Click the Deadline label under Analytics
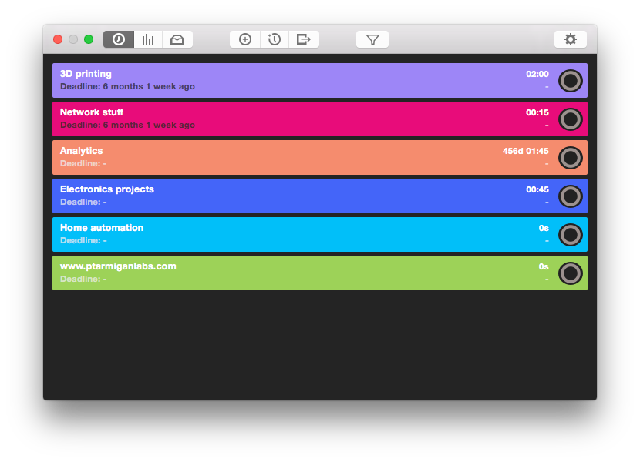This screenshot has height=462, width=640. pyautogui.click(x=83, y=163)
